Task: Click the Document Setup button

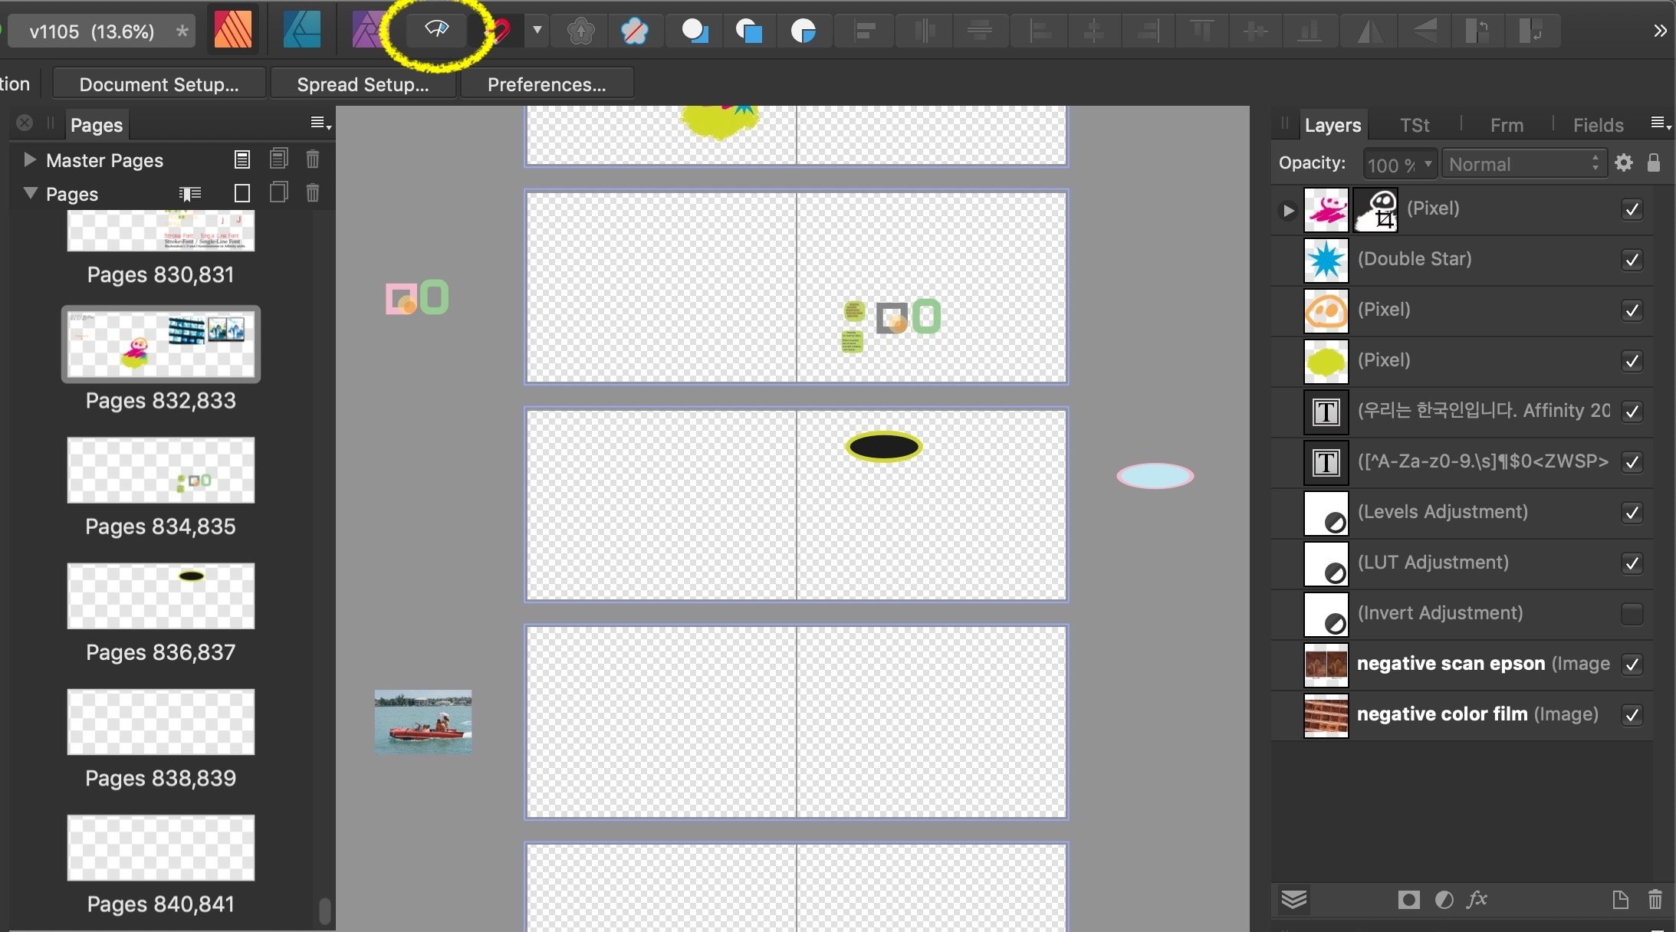Action: point(159,84)
